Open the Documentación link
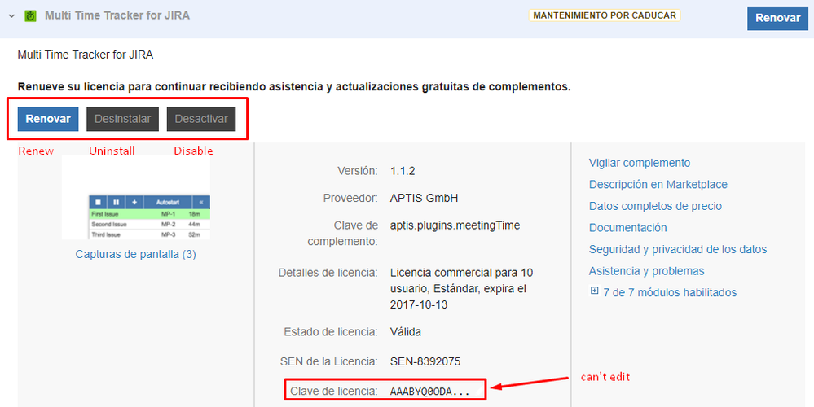 [x=627, y=228]
